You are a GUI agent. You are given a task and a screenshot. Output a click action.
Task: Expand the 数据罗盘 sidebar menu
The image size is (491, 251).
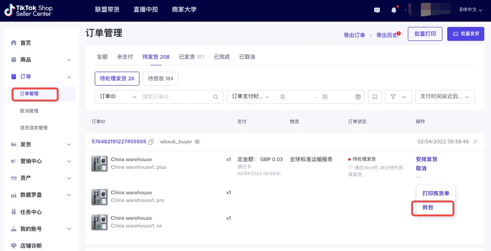(69, 195)
